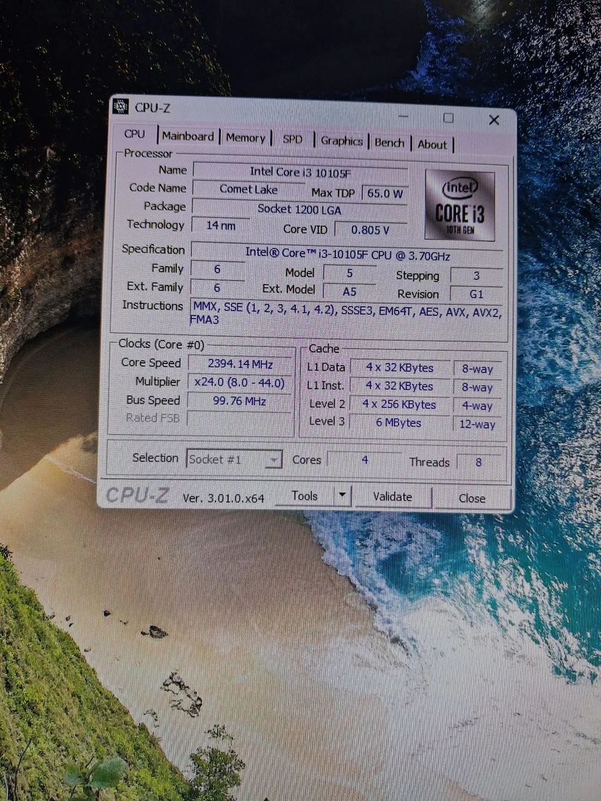
Task: Click the Level 3 12-way value
Action: [x=477, y=424]
